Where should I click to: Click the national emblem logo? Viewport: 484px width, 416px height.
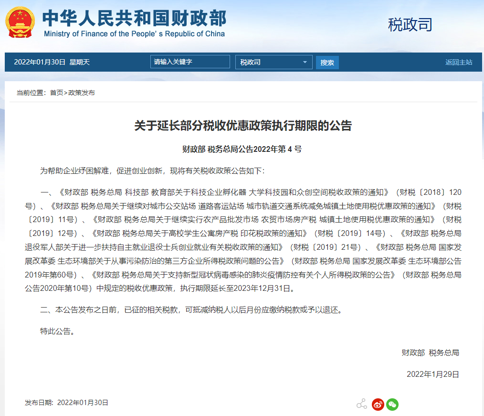pos(20,22)
